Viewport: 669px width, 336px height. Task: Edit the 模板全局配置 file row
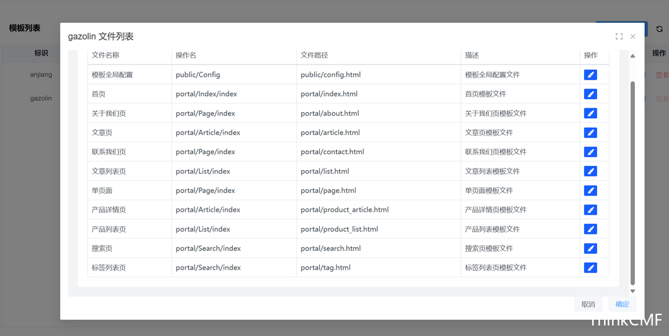590,75
